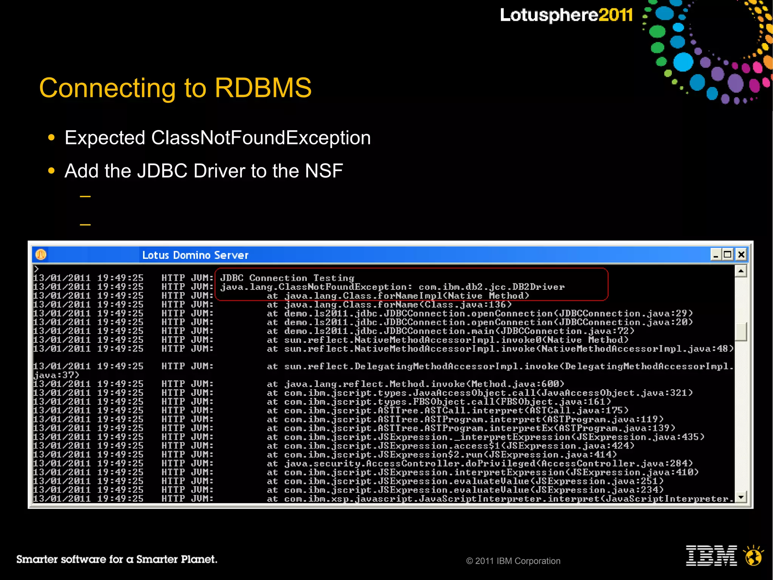Click the console scrollbar down arrow
The width and height of the screenshot is (773, 580).
tap(741, 497)
